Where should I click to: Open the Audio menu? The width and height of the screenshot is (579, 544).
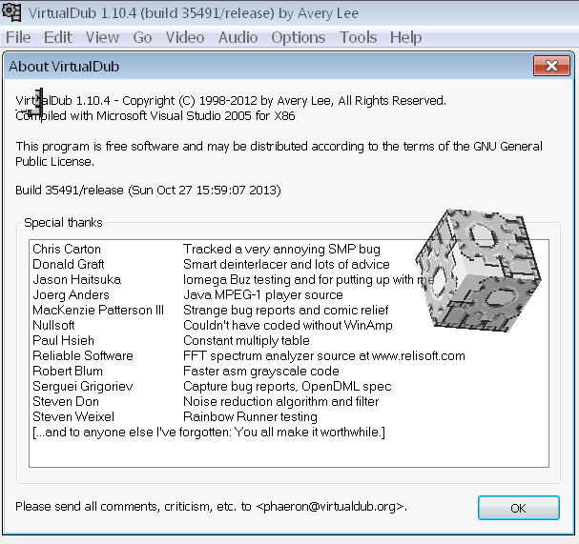point(238,37)
